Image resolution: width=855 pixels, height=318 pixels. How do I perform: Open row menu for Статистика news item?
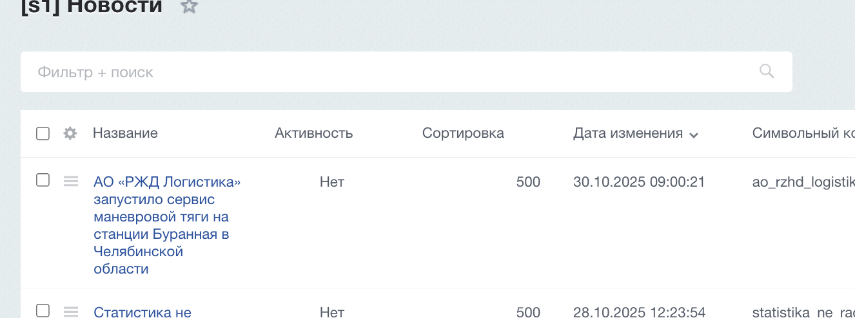click(71, 312)
